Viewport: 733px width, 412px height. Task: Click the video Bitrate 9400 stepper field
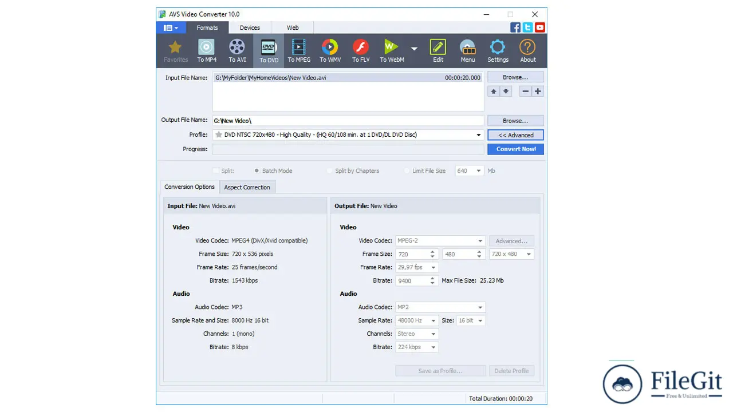pos(417,280)
